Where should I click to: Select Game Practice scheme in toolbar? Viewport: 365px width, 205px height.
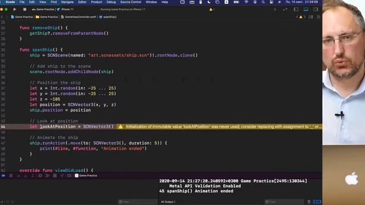point(43,10)
